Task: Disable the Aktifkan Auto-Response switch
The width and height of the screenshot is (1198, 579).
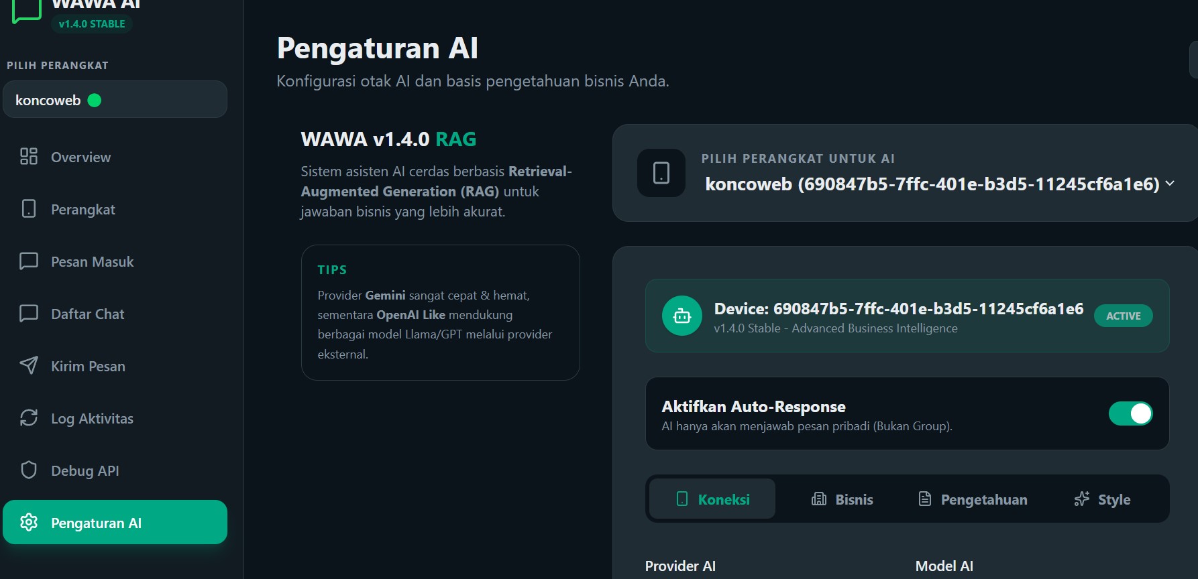Action: pyautogui.click(x=1131, y=413)
